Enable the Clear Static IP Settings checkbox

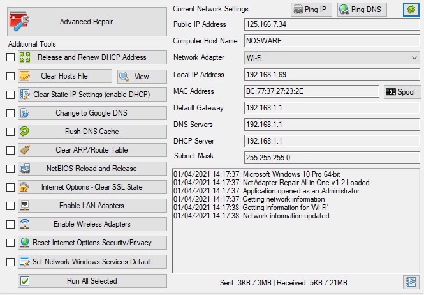(x=11, y=95)
